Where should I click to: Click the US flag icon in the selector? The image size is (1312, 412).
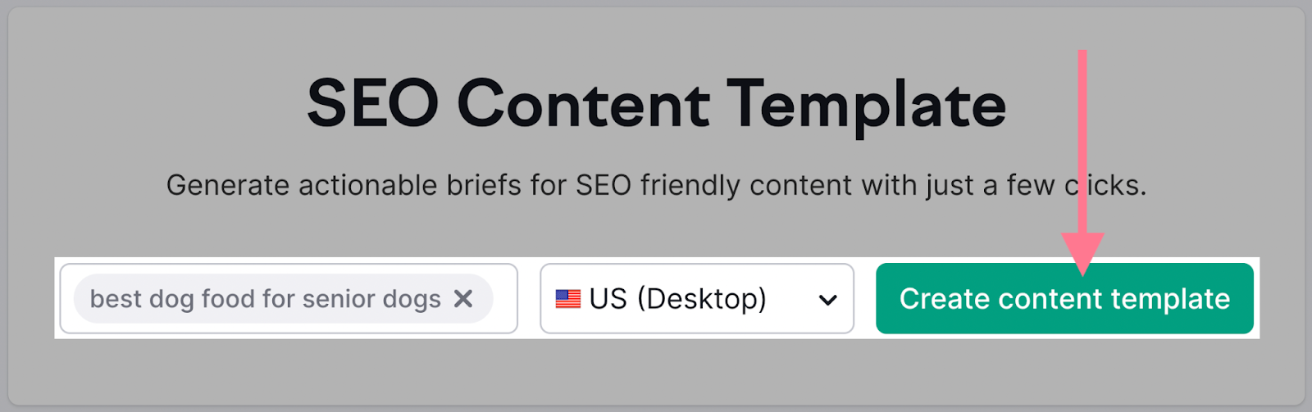(x=567, y=299)
